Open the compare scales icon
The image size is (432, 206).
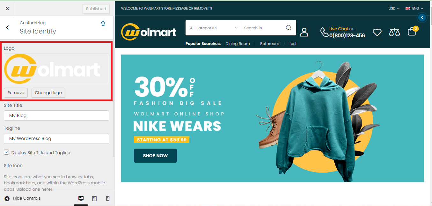point(394,32)
